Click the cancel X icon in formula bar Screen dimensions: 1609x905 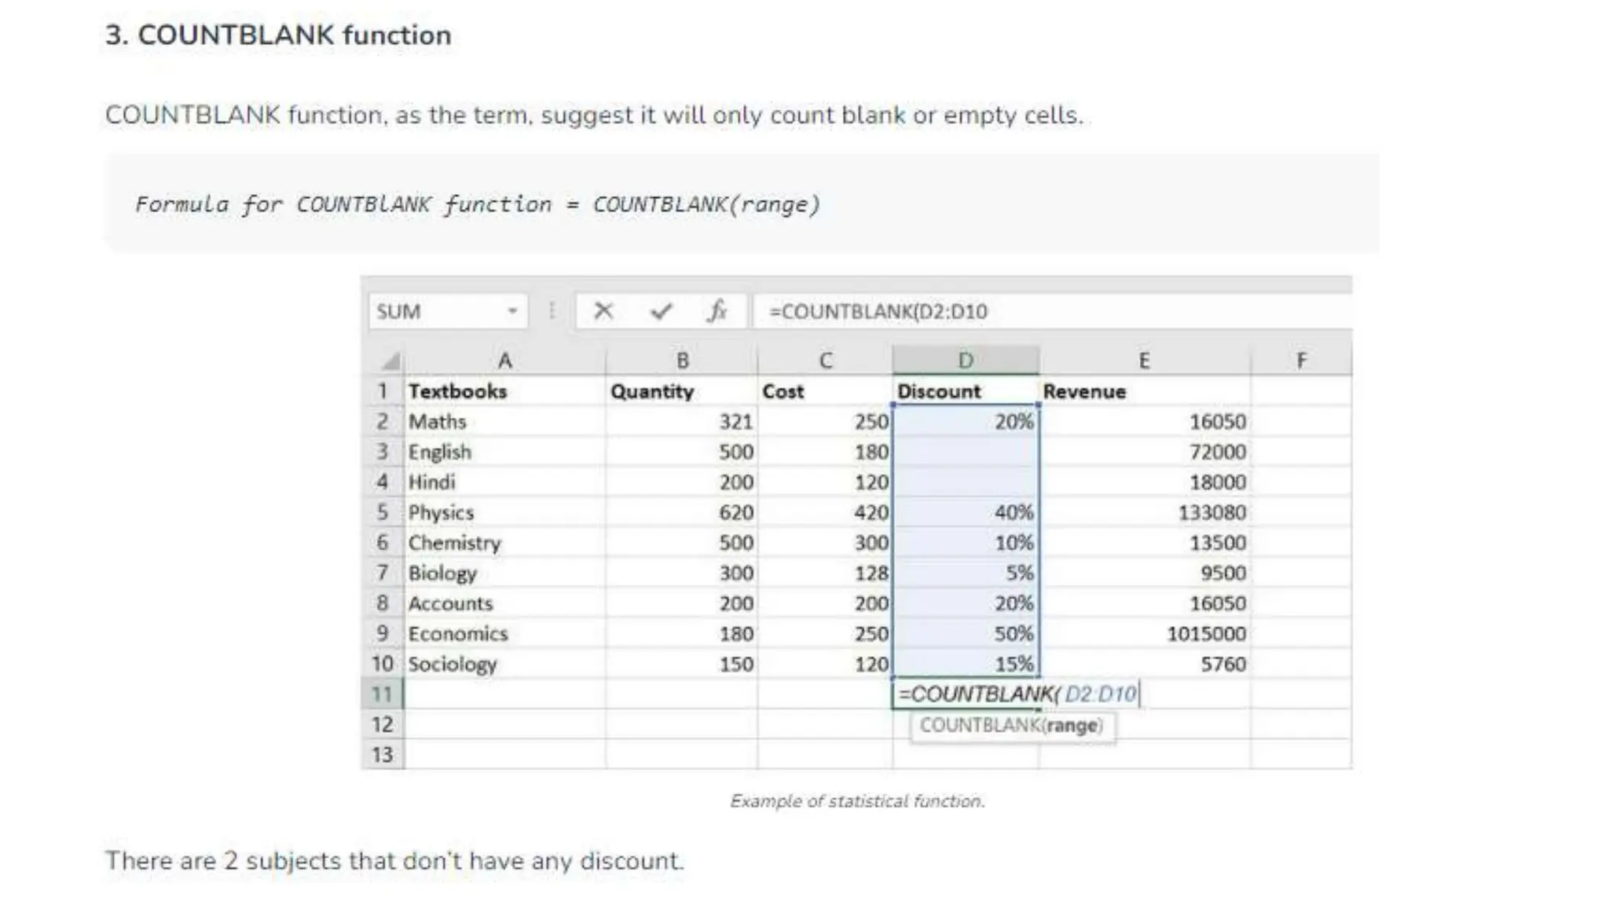[x=603, y=311]
